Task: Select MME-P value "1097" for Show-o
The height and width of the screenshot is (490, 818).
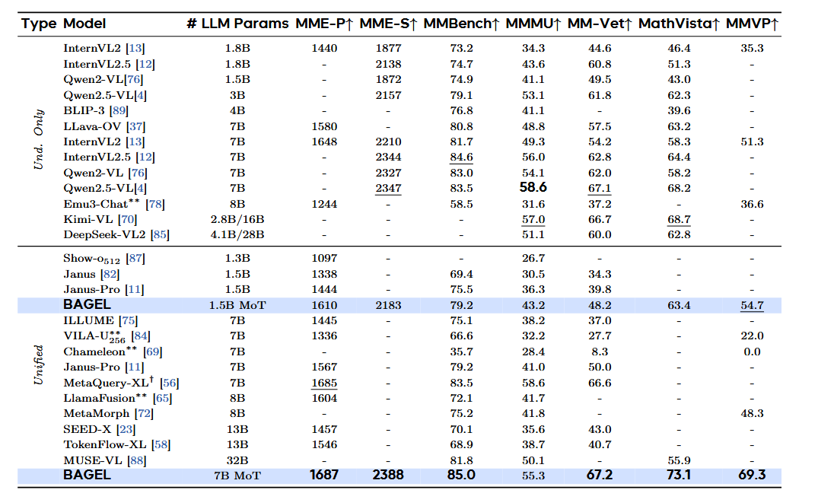Action: click(324, 258)
